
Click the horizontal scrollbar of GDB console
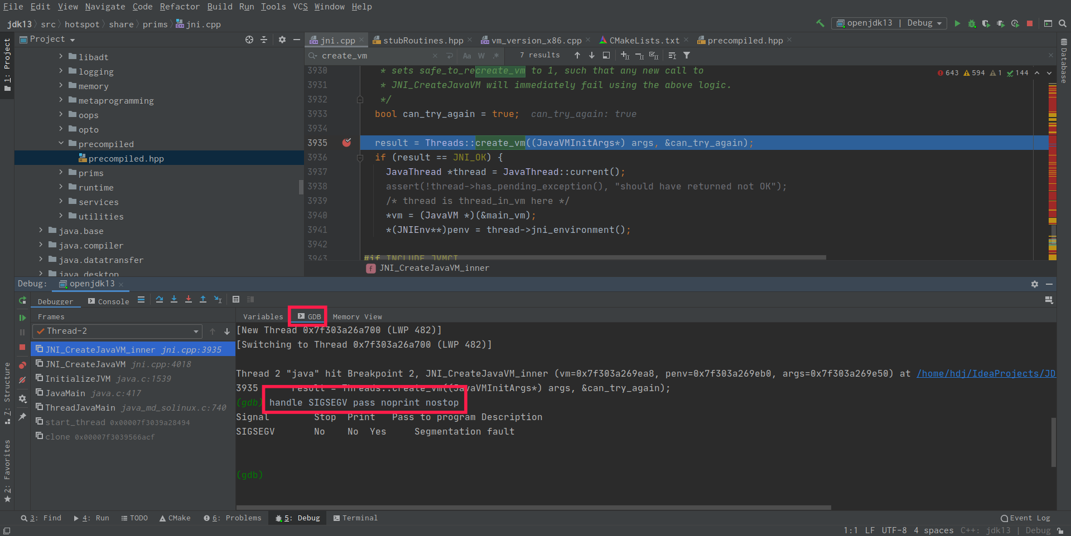pos(534,508)
